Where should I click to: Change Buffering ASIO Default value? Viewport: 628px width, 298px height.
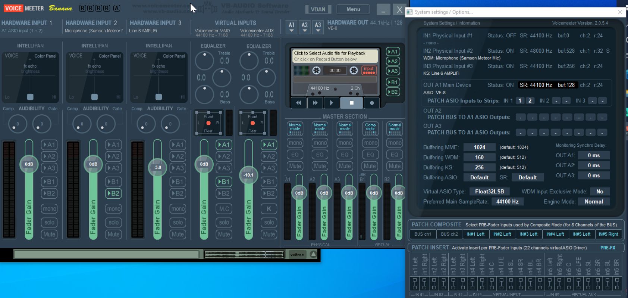[x=480, y=177]
